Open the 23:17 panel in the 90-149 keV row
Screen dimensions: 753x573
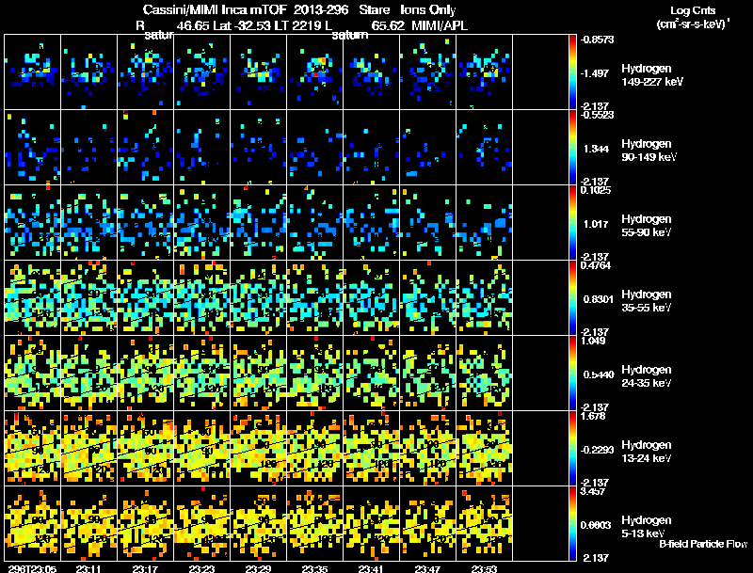coord(146,148)
